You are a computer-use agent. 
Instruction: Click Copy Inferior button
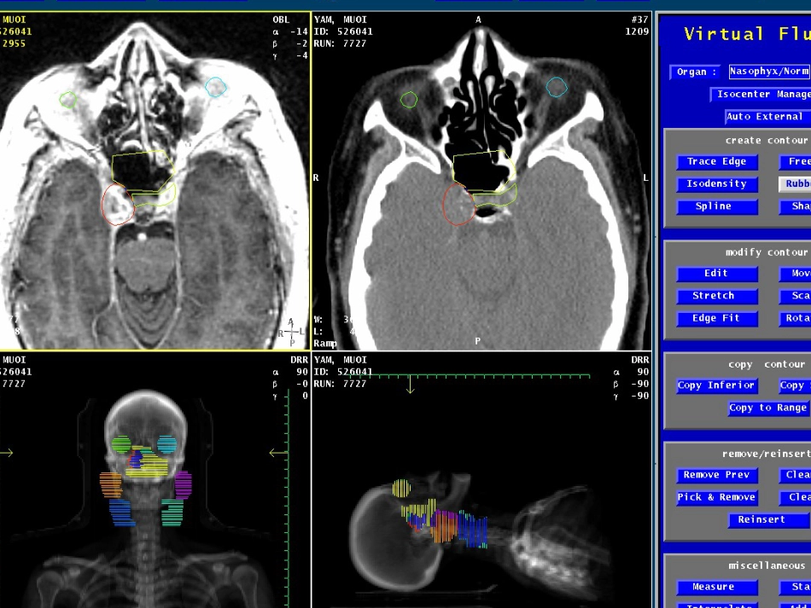[717, 385]
